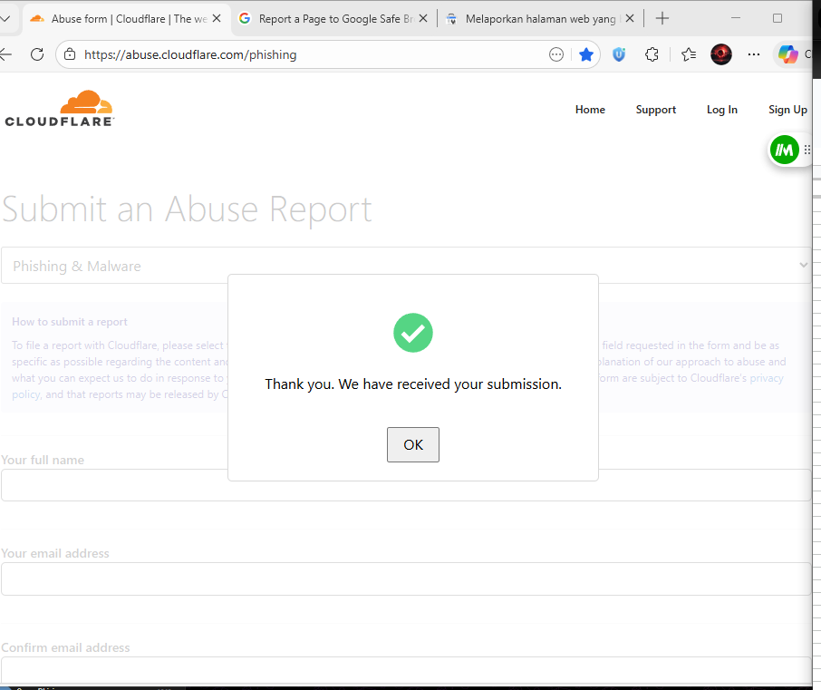The width and height of the screenshot is (821, 690).
Task: Click OK in the submission confirmation dialog
Action: [412, 444]
